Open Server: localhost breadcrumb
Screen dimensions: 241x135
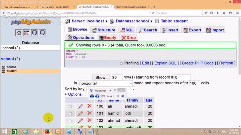coord(88,21)
